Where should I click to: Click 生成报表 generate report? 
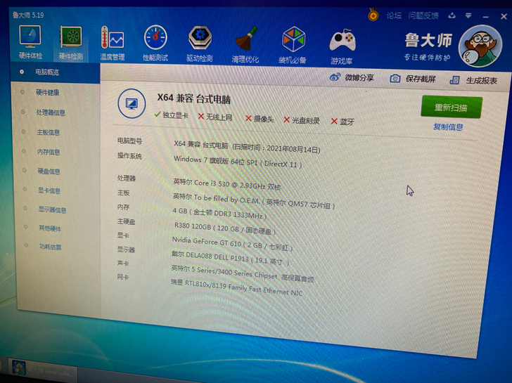point(473,80)
